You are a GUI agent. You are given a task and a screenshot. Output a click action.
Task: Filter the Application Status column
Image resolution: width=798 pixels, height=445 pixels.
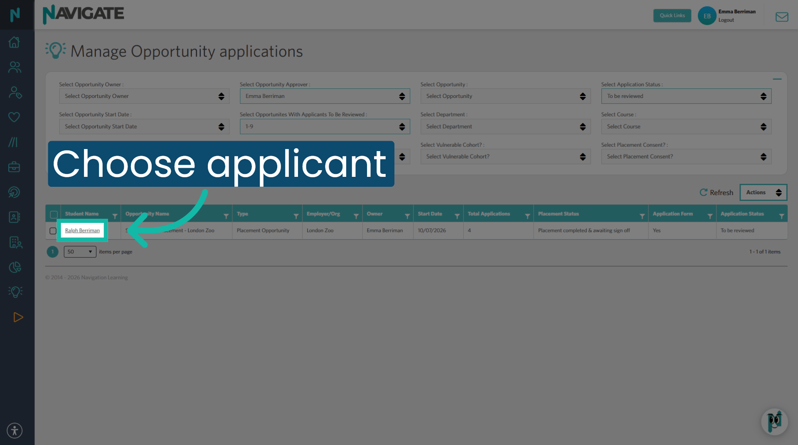click(781, 216)
